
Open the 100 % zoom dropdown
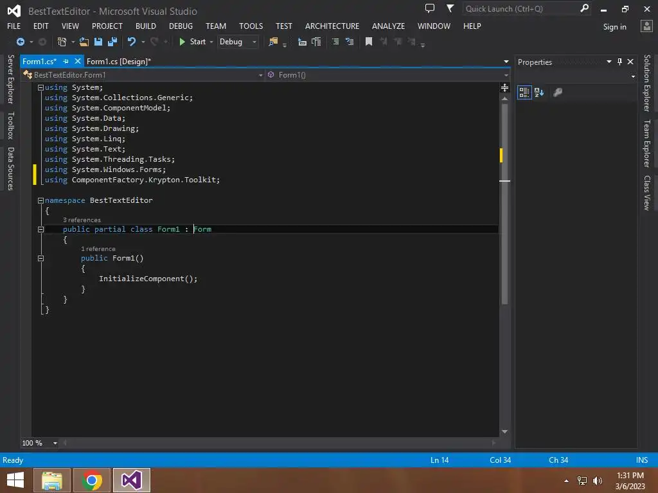(x=55, y=443)
